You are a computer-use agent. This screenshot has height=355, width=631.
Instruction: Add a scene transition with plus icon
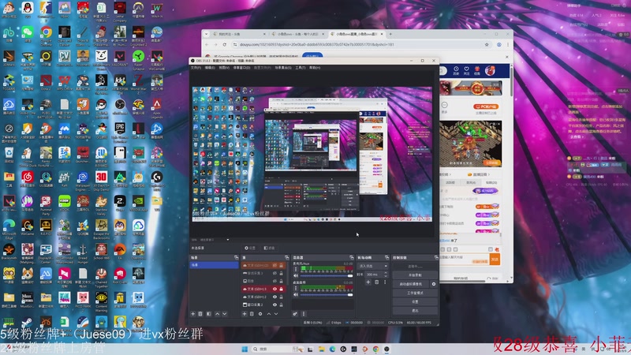[368, 282]
